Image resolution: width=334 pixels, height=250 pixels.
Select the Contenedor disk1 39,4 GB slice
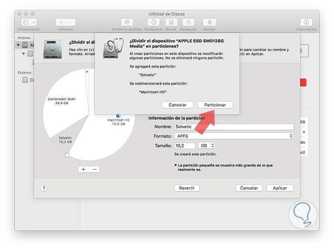coord(62,101)
